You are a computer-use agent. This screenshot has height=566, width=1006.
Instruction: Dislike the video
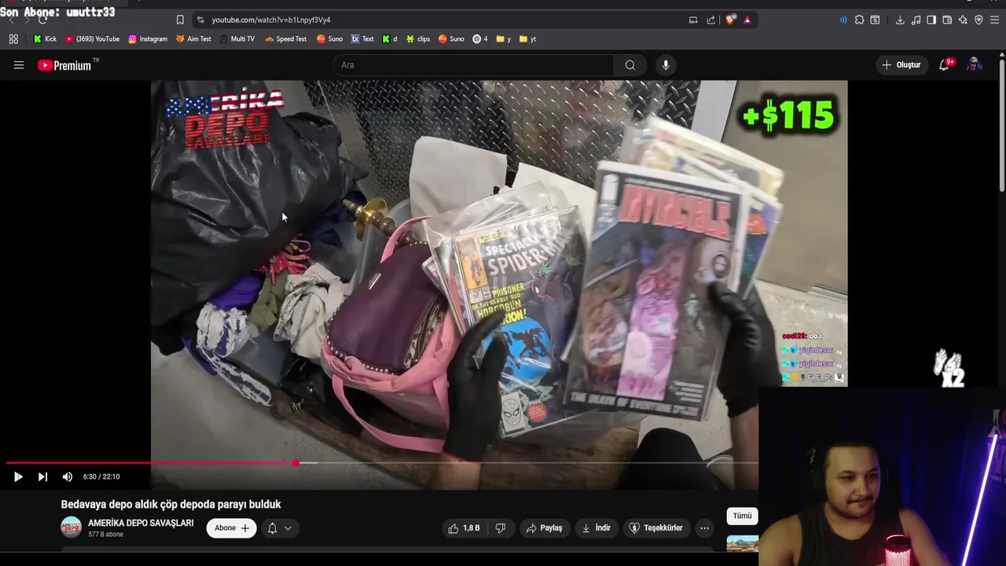[500, 528]
